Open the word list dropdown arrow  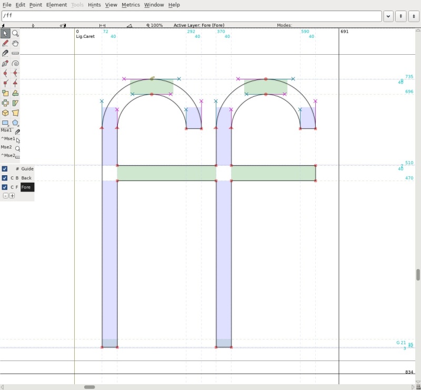click(388, 16)
